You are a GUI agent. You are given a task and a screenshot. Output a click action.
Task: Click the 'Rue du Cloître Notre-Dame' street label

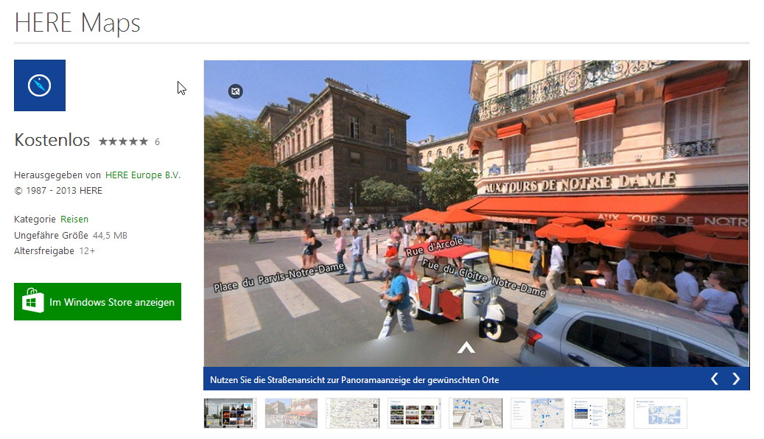coord(483,277)
